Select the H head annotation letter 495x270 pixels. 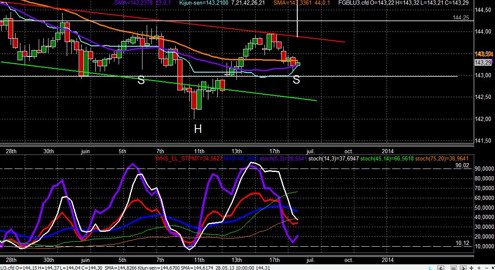click(198, 129)
